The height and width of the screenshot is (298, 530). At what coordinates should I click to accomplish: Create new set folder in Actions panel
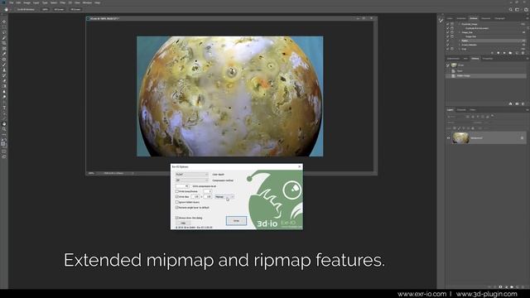[x=510, y=53]
